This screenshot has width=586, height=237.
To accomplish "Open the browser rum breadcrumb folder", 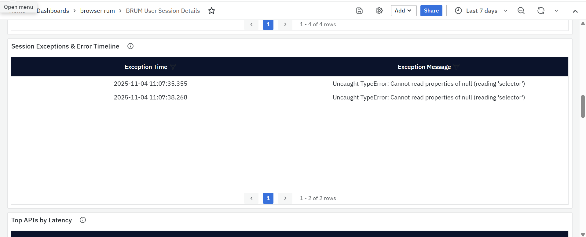I will point(97,11).
